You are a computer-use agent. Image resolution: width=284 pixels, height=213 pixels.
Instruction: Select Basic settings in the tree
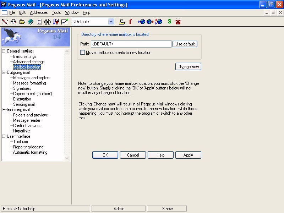point(25,56)
